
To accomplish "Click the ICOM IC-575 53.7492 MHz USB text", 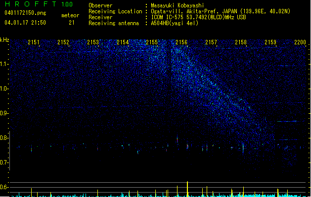I will pyautogui.click(x=198, y=17).
